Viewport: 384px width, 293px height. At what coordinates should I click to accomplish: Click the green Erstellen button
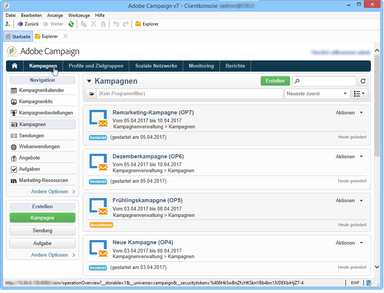pos(275,81)
